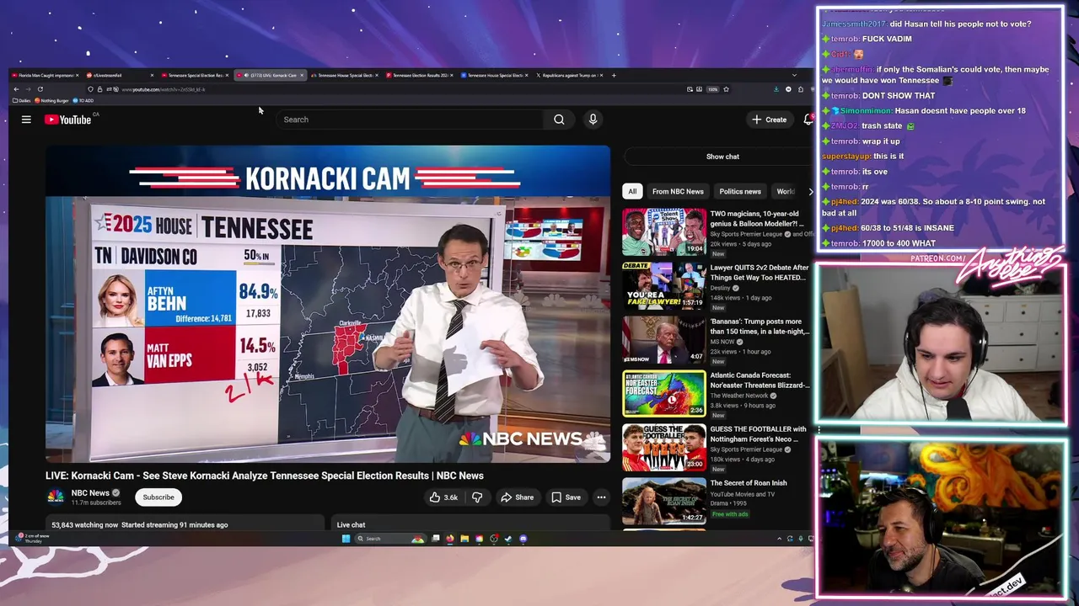Open The Secret of Roan Inish title

coord(749,483)
